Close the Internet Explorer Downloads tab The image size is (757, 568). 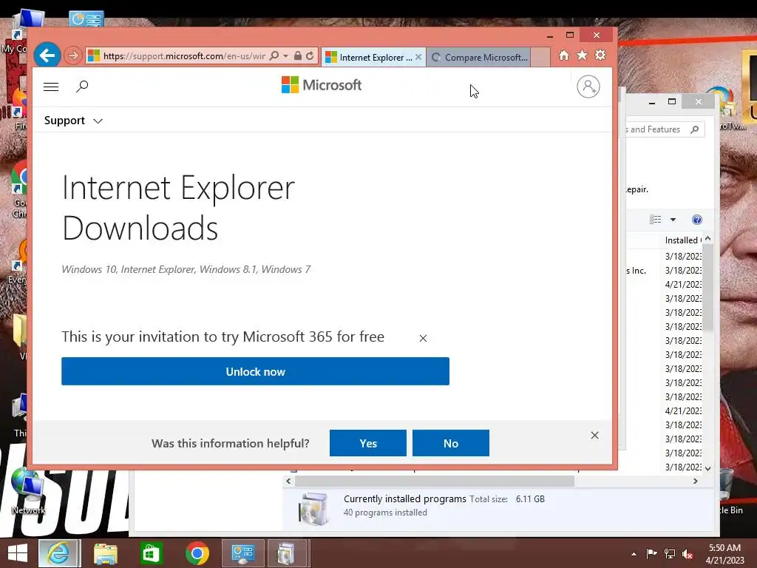coord(418,57)
